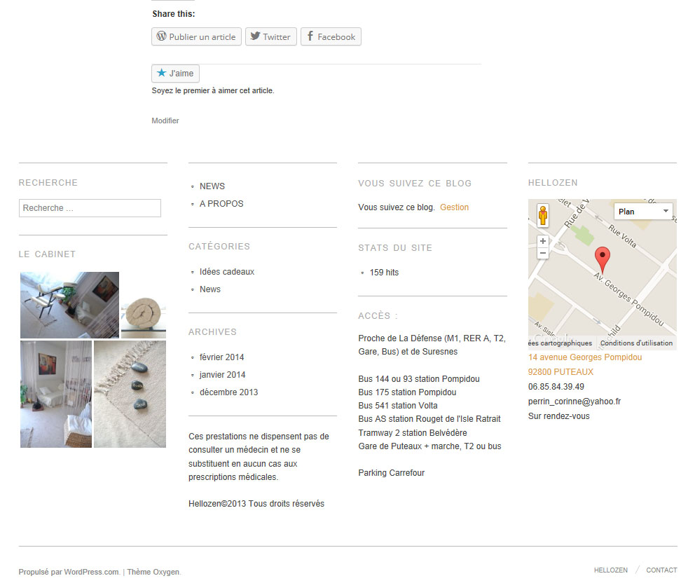Open the A PROPOS menu item
The height and width of the screenshot is (583, 695).
tap(221, 204)
